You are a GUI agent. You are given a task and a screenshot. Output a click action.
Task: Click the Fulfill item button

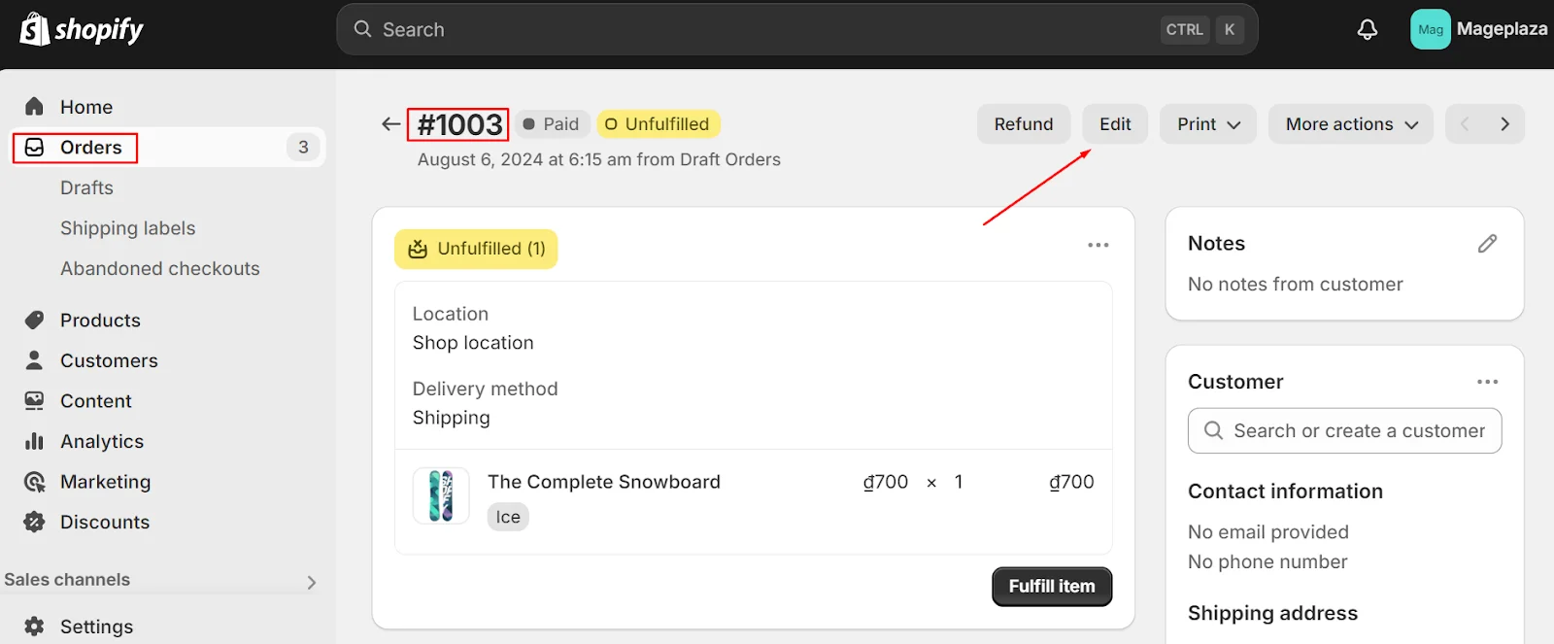[x=1051, y=587]
